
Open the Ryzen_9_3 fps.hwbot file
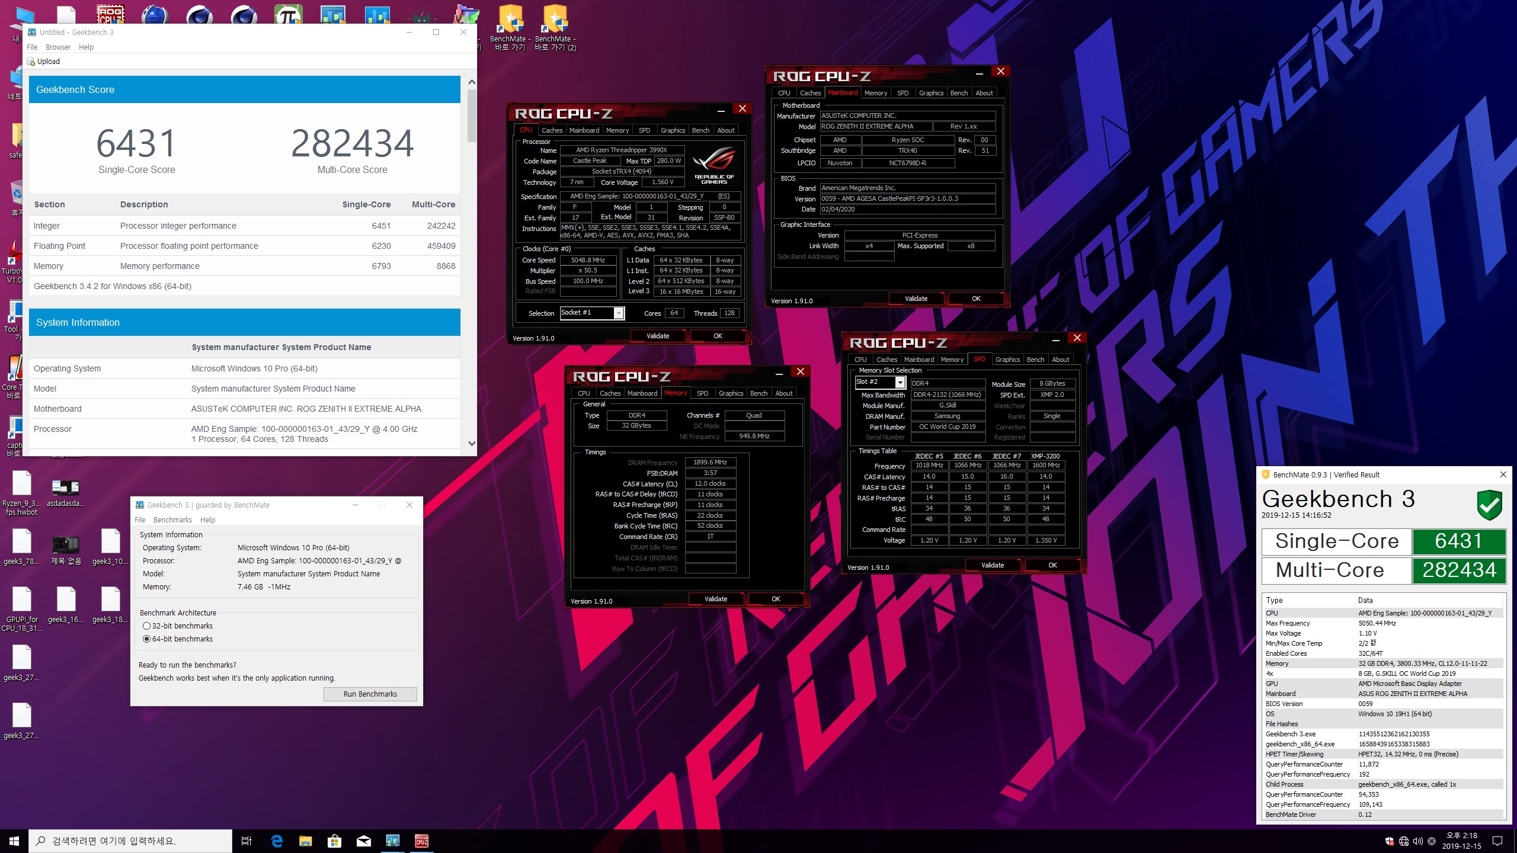22,493
